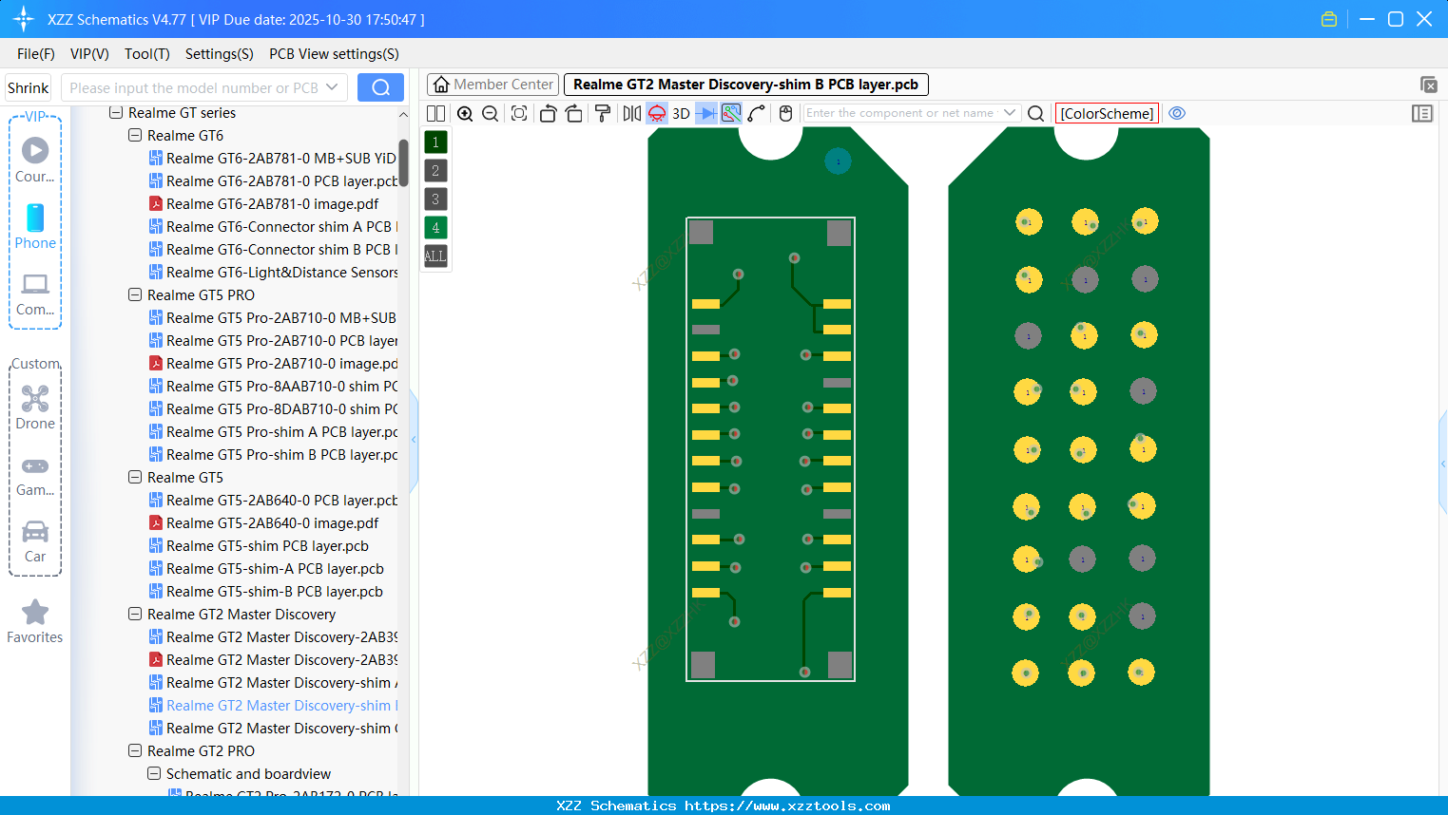Open the ColorScheme selector
The width and height of the screenshot is (1448, 815).
pos(1107,113)
